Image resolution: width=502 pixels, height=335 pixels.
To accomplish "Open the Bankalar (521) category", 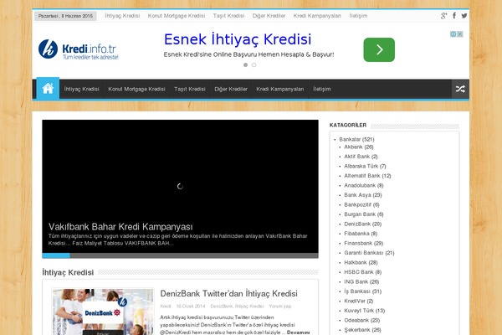I will 356,139.
